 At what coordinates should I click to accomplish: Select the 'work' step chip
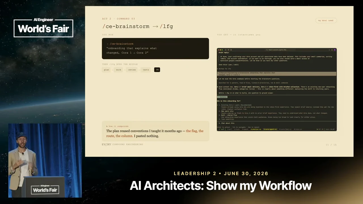click(x=119, y=70)
